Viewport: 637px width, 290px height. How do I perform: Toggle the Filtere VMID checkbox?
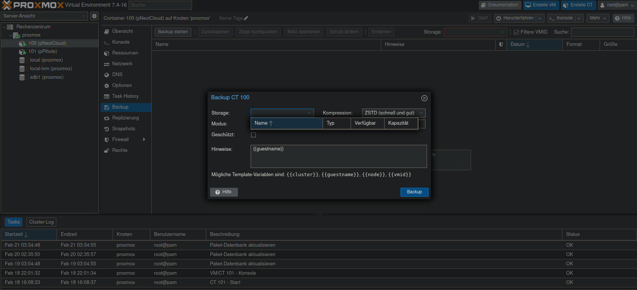tap(517, 32)
